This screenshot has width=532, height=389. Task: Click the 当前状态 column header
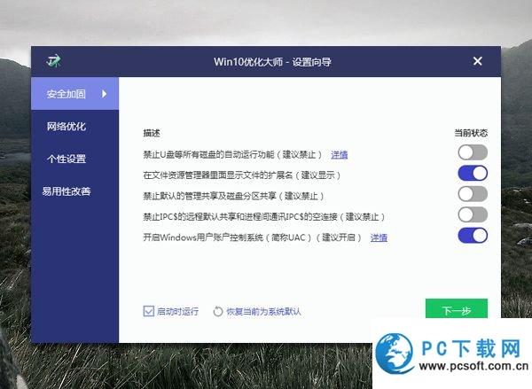(471, 133)
